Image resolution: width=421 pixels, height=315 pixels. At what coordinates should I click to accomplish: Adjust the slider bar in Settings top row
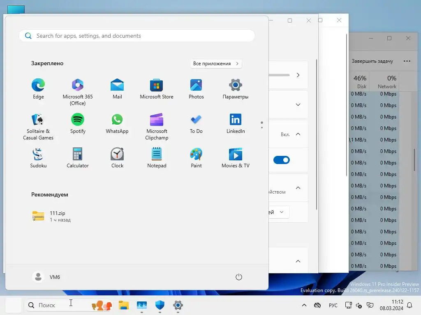coord(279,75)
